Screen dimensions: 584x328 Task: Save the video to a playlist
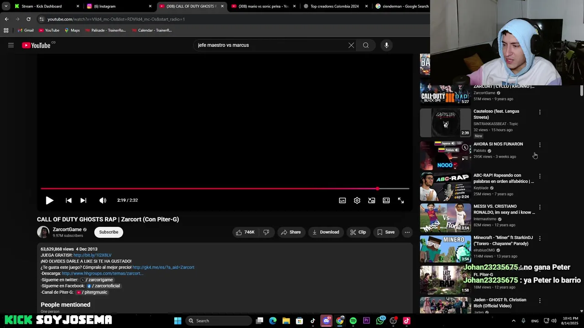coord(386,232)
